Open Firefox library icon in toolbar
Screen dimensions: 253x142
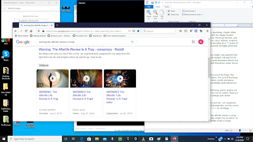point(181,31)
